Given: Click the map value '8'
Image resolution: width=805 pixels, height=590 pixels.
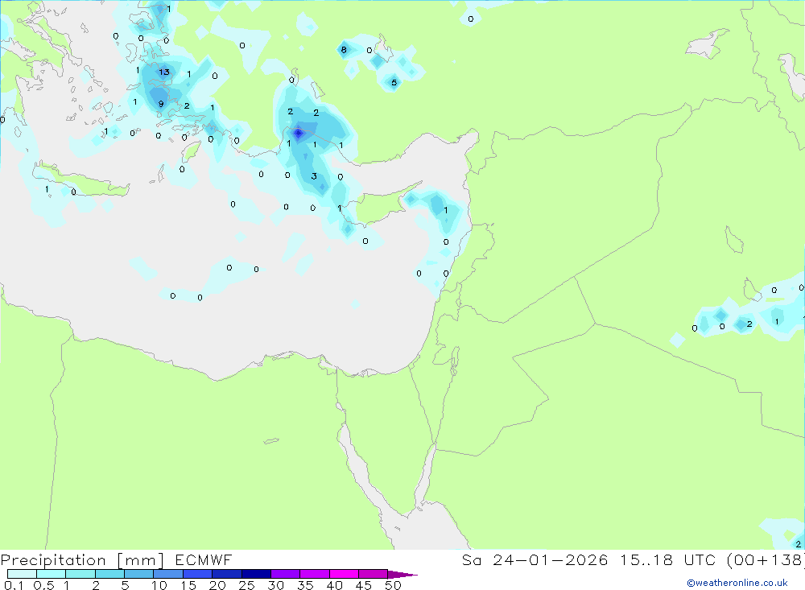Looking at the screenshot, I should point(344,50).
